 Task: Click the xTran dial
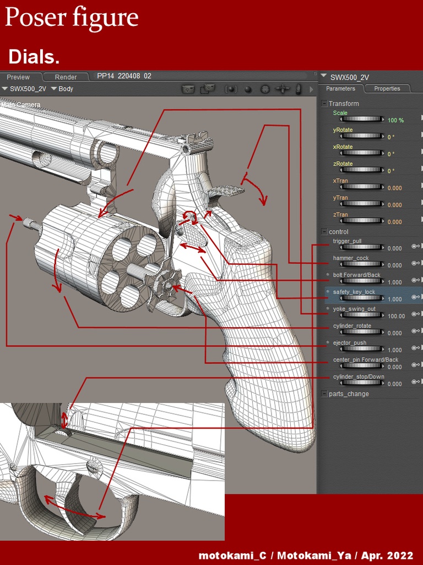coord(362,186)
